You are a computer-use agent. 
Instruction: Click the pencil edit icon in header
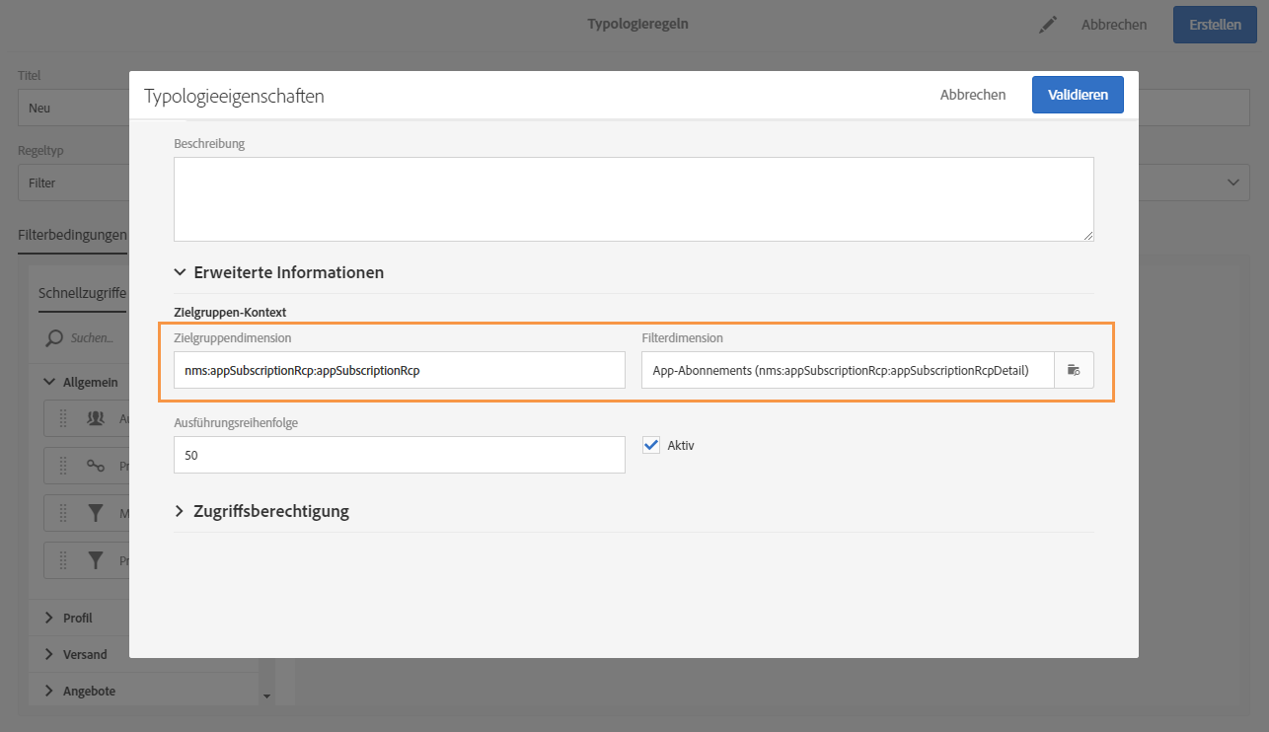pos(1048,25)
